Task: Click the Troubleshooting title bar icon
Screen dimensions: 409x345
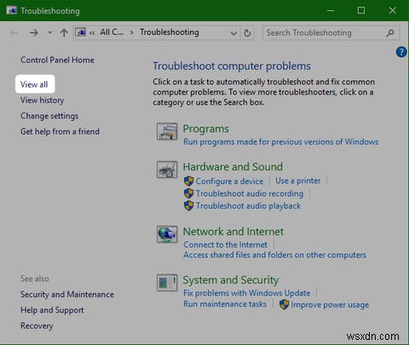Action: tap(12, 10)
